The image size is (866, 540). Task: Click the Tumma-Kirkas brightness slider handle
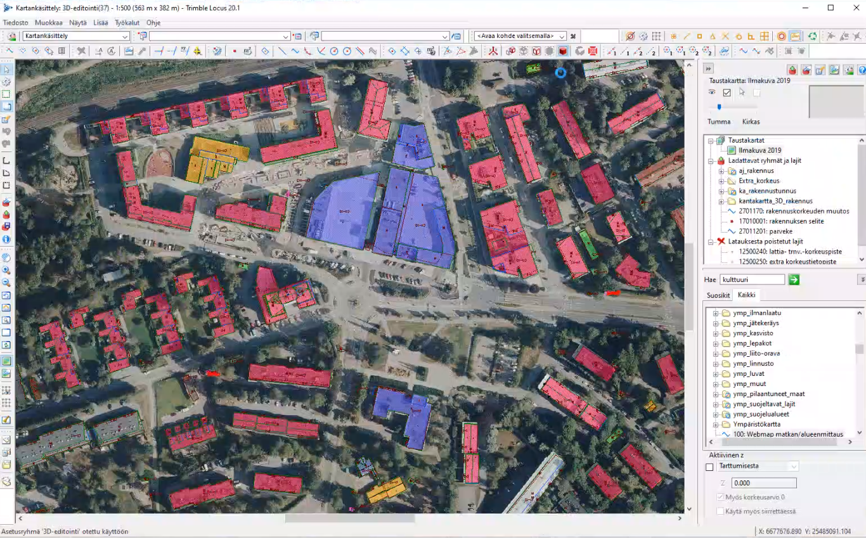pyautogui.click(x=719, y=107)
